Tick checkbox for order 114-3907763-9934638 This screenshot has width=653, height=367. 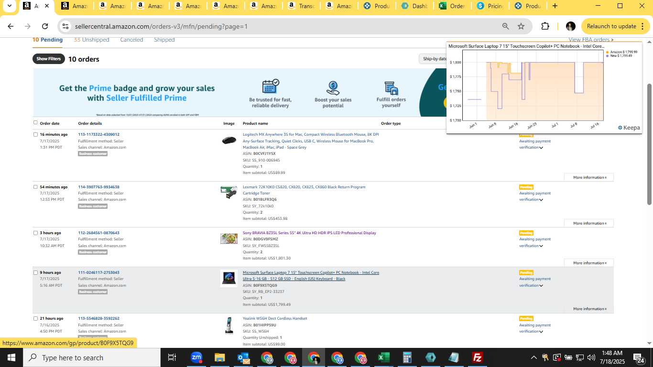click(35, 187)
